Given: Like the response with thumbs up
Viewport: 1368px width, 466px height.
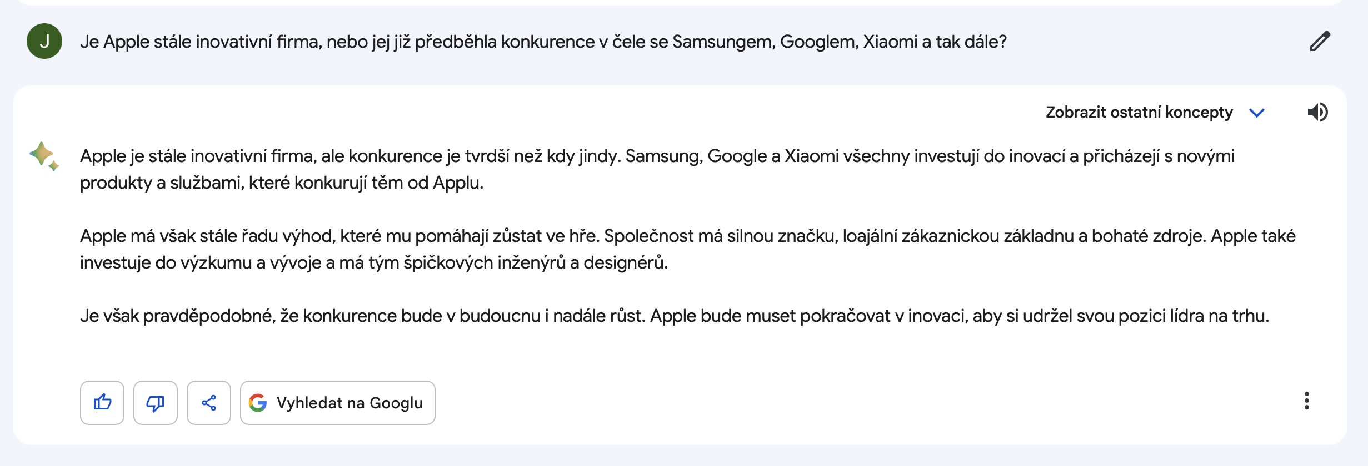Looking at the screenshot, I should pyautogui.click(x=102, y=402).
